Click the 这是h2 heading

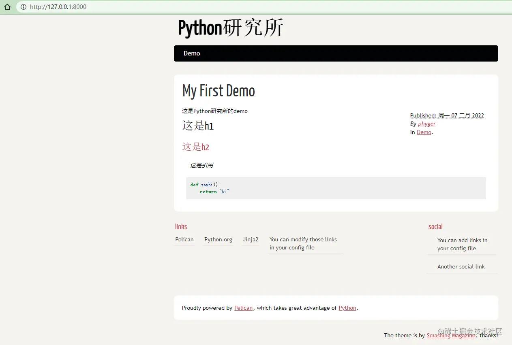tap(196, 147)
